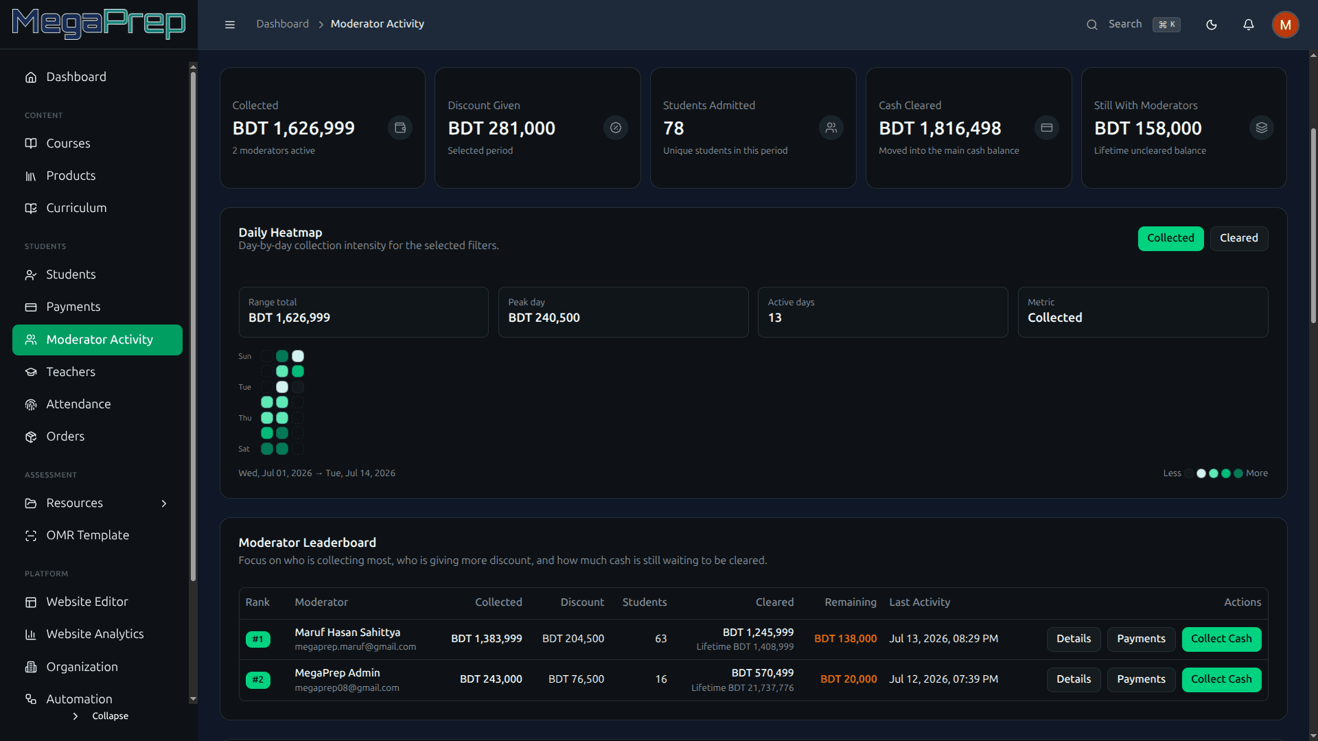1318x741 pixels.
Task: Click the OMR Template scan icon
Action: pyautogui.click(x=31, y=536)
